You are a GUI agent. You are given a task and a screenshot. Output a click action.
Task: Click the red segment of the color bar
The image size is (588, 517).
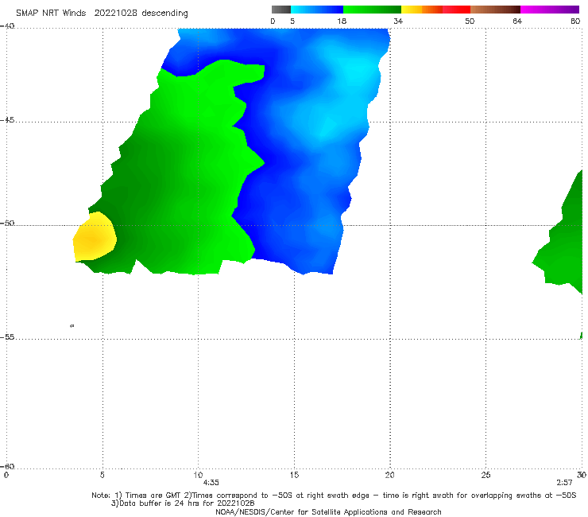(x=456, y=10)
